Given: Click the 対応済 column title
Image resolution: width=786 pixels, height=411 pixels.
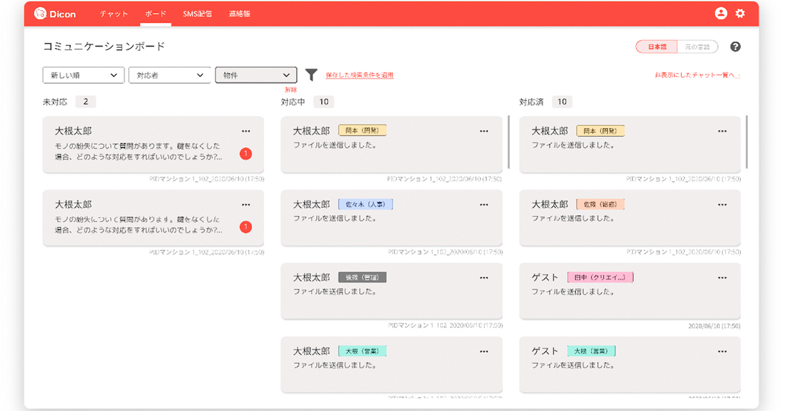Looking at the screenshot, I should pyautogui.click(x=531, y=102).
